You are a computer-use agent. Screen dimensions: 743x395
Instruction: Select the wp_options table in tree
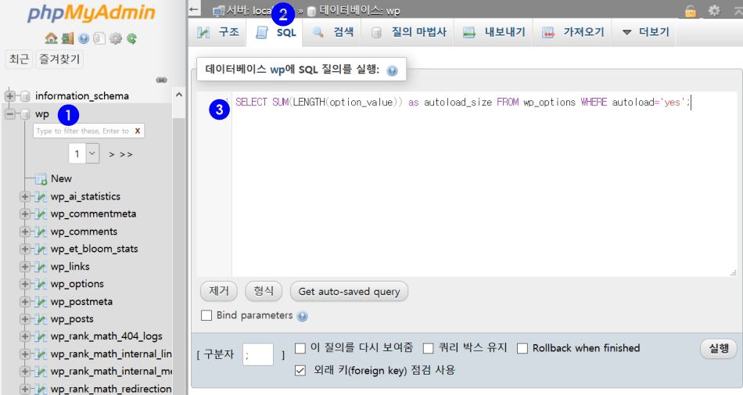tap(77, 284)
